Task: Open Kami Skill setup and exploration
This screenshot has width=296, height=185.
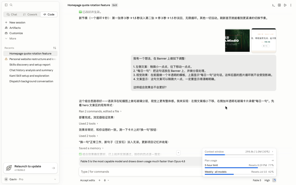Action: (30, 76)
